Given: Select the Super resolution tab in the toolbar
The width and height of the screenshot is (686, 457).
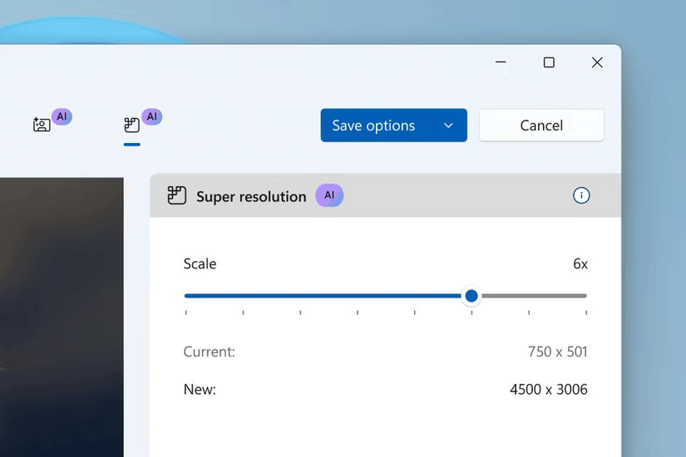Looking at the screenshot, I should 131,125.
